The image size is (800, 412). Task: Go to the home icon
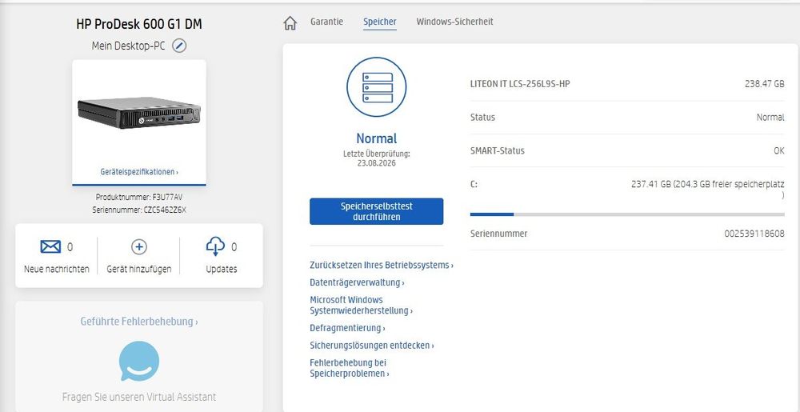290,22
